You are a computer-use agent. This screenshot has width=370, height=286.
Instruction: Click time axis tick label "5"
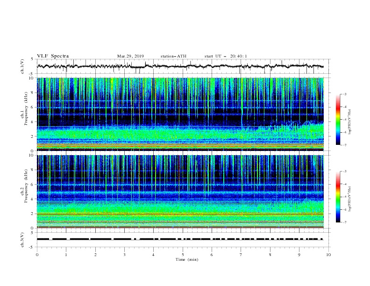(183, 255)
